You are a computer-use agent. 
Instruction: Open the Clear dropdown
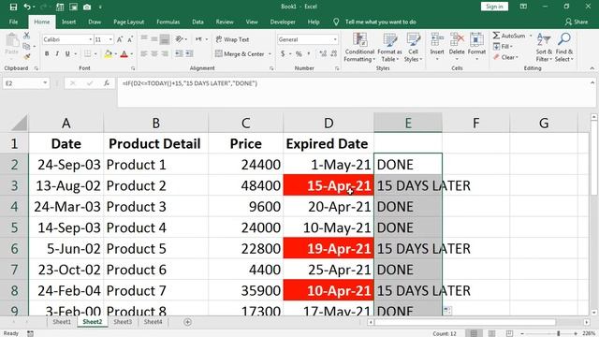tap(505, 57)
